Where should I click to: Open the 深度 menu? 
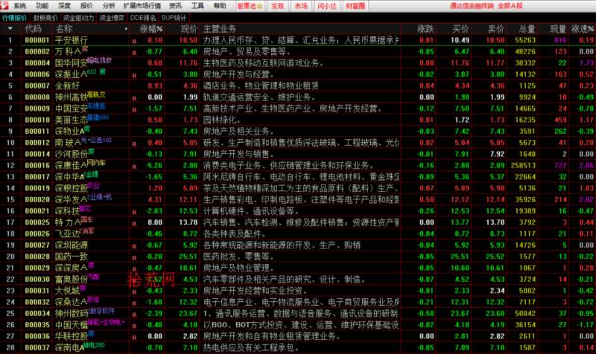(64, 6)
